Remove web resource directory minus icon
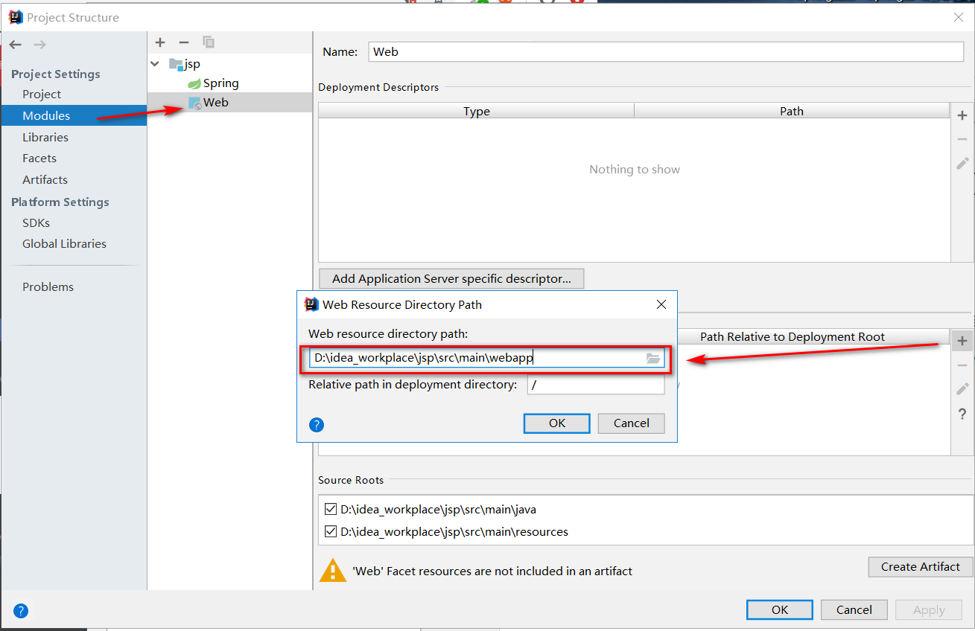Screen dimensions: 975x631 [962, 365]
